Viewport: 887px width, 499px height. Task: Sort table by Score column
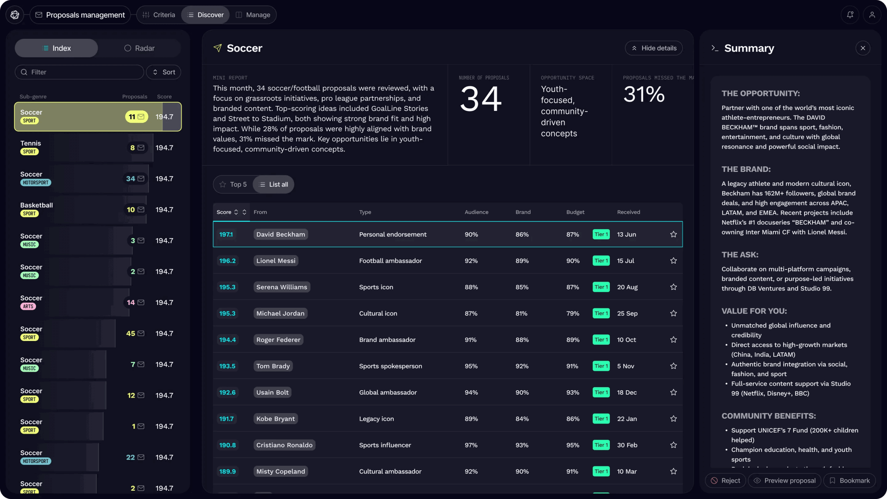(x=227, y=212)
